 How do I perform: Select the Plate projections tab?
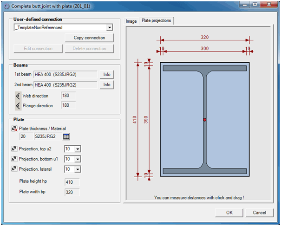click(156, 20)
